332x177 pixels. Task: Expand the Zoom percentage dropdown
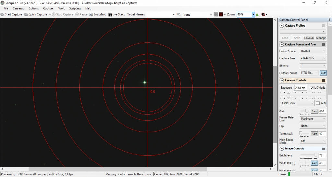click(x=253, y=14)
